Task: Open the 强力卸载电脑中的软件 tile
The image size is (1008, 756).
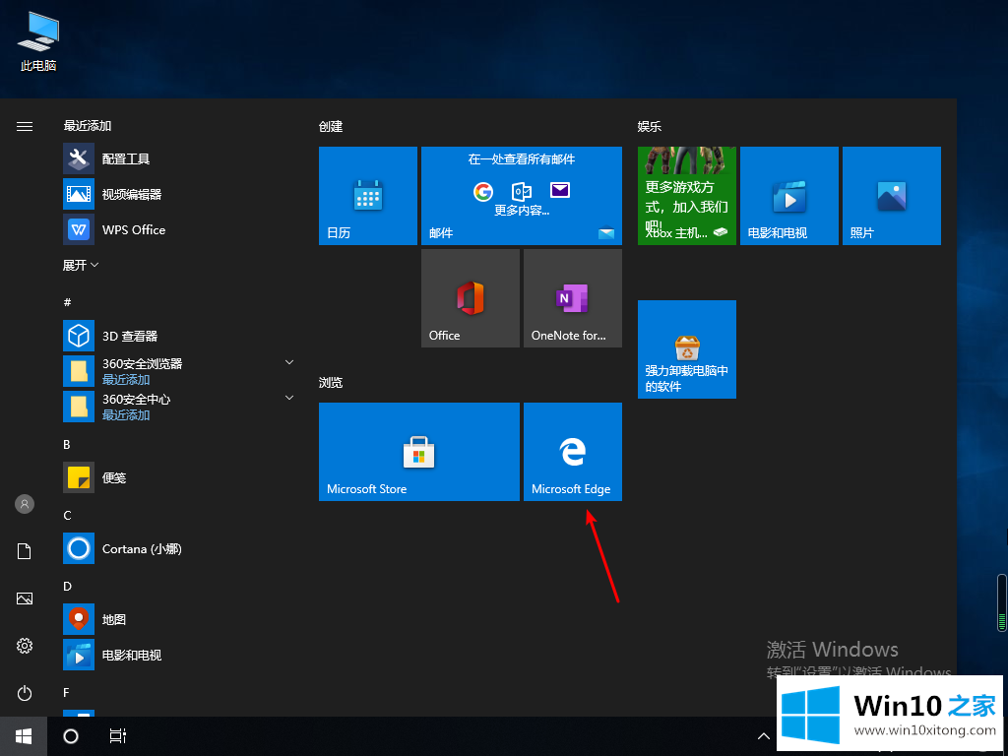Action: click(x=686, y=349)
